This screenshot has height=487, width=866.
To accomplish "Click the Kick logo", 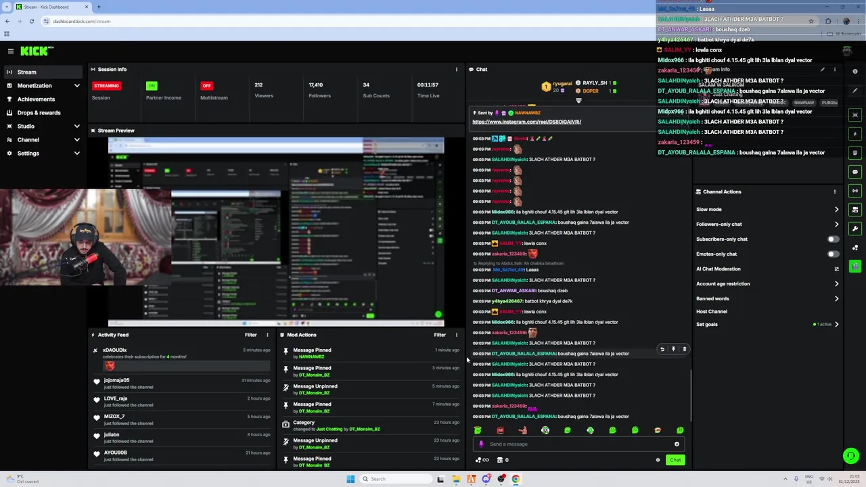I will (36, 51).
